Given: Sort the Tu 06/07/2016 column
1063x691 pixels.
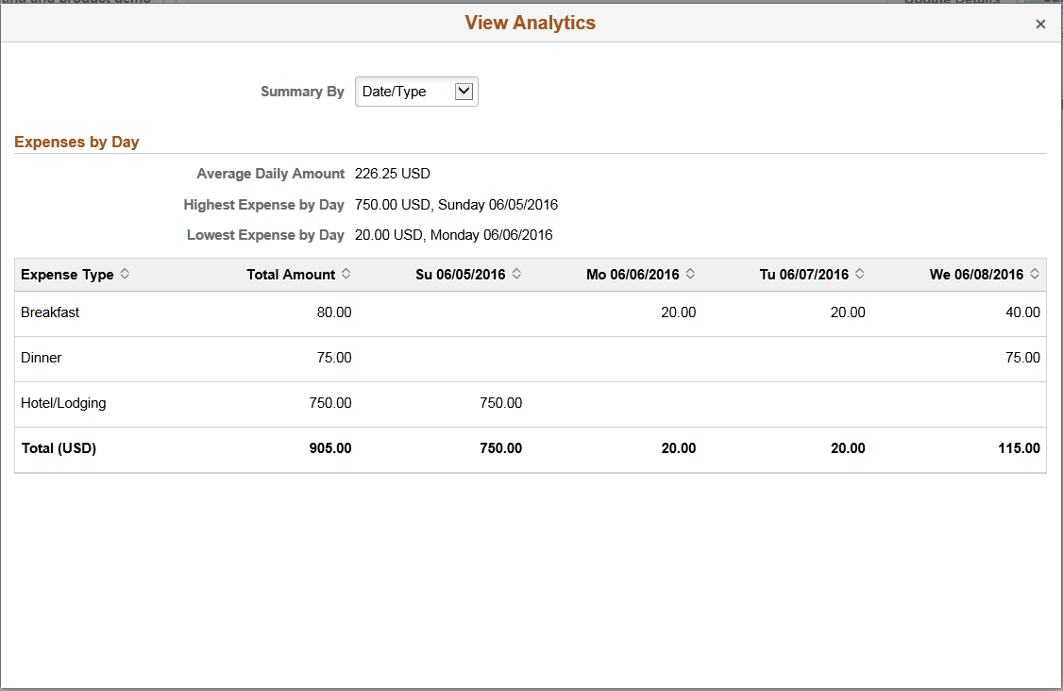Looking at the screenshot, I should coord(860,275).
